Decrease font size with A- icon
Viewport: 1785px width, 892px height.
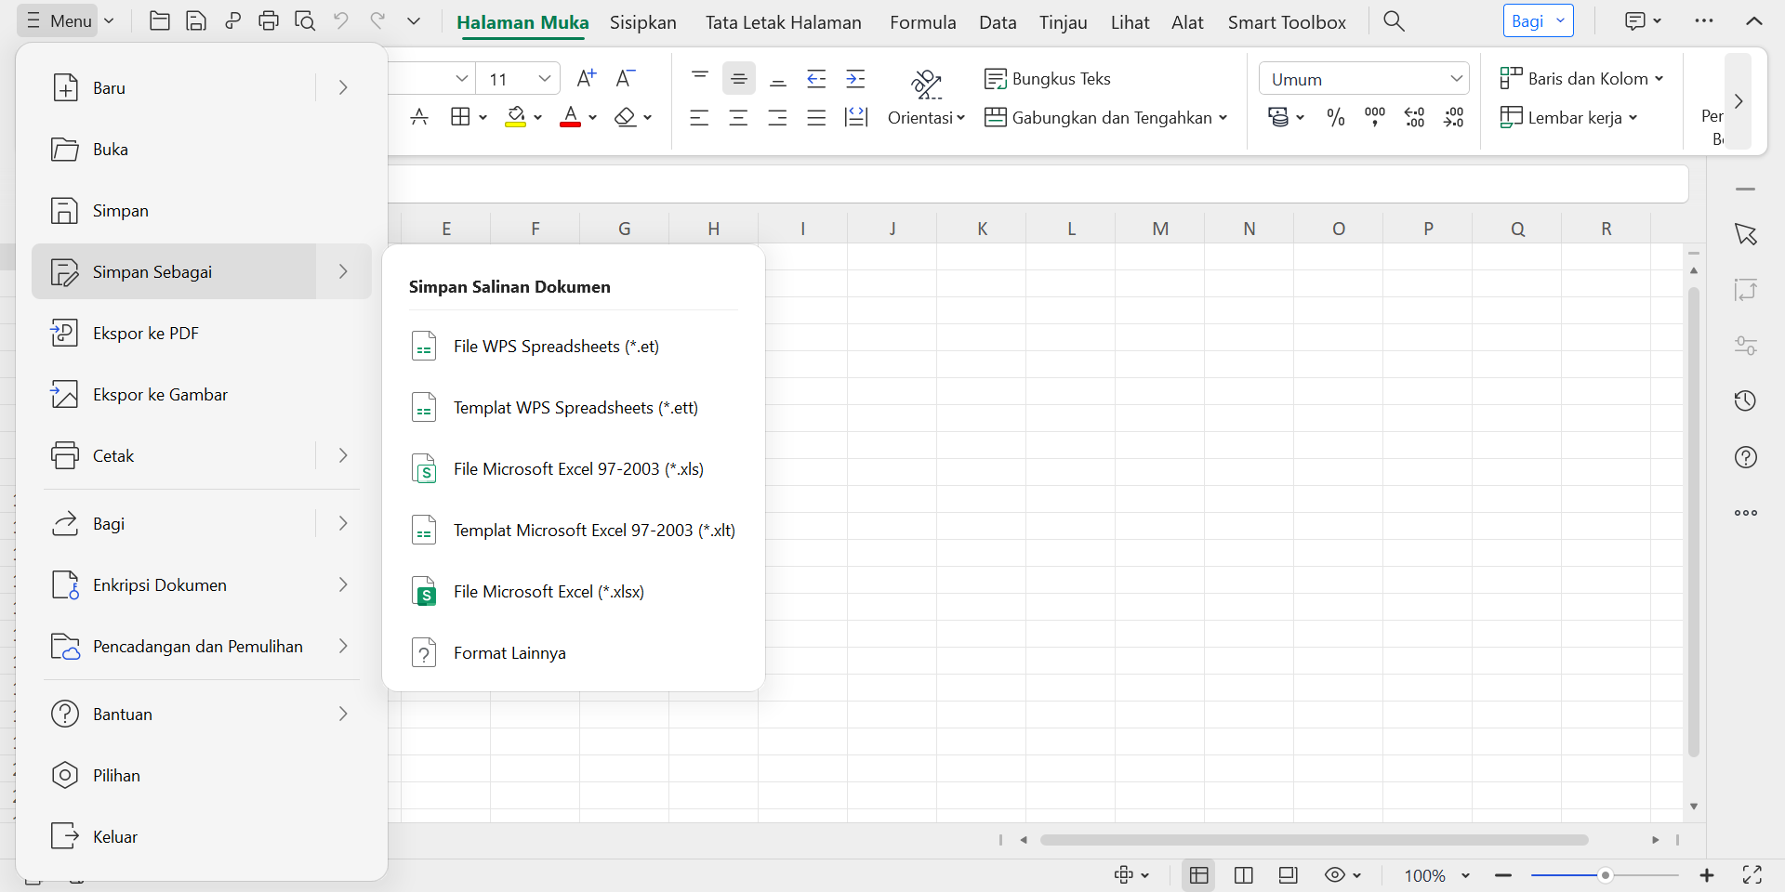coord(626,78)
